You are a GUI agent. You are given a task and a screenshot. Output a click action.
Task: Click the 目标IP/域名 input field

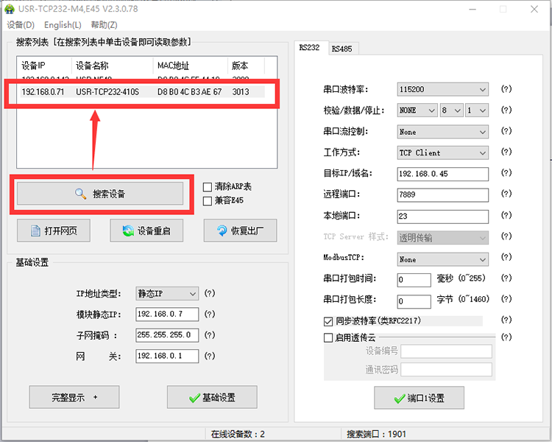click(x=442, y=174)
